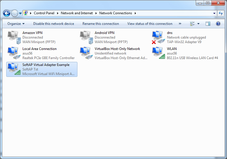Go to Network and Internet breadcrumb
The height and width of the screenshot is (159, 227).
77,13
